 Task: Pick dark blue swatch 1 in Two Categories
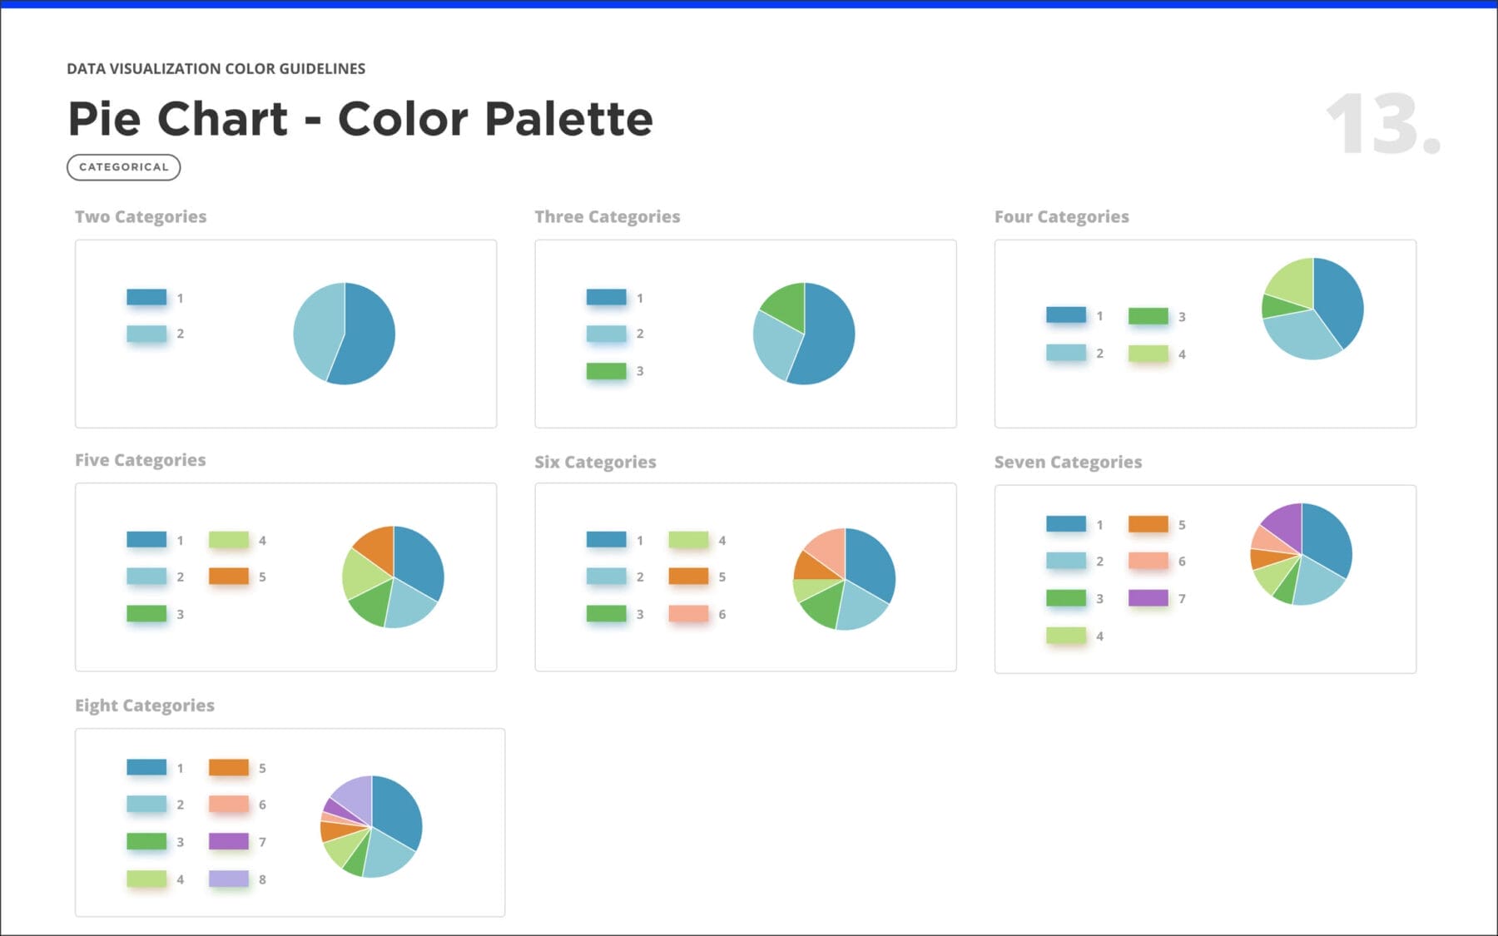pos(146,297)
